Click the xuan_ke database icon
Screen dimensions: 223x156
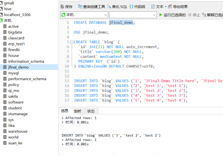click(5, 143)
